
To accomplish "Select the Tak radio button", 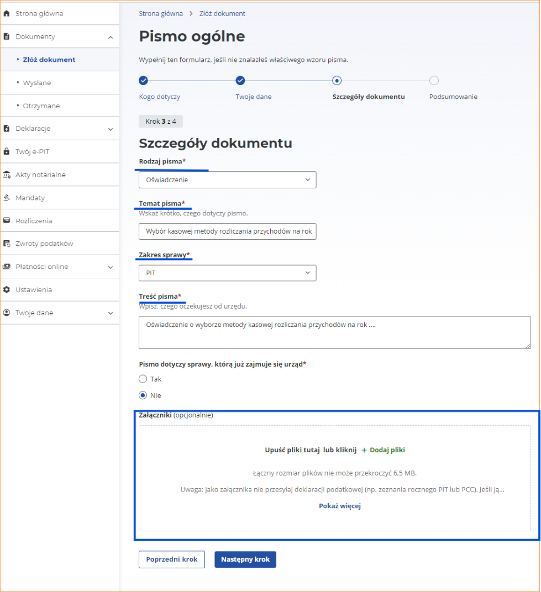I will point(143,379).
